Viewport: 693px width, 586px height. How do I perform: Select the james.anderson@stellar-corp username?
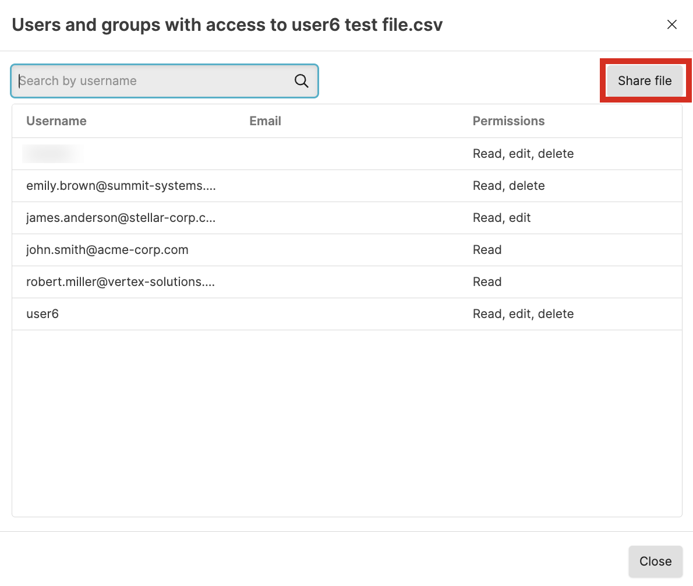121,218
